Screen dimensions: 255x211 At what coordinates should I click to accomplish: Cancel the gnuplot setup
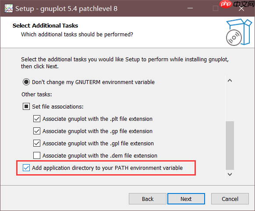click(x=230, y=199)
